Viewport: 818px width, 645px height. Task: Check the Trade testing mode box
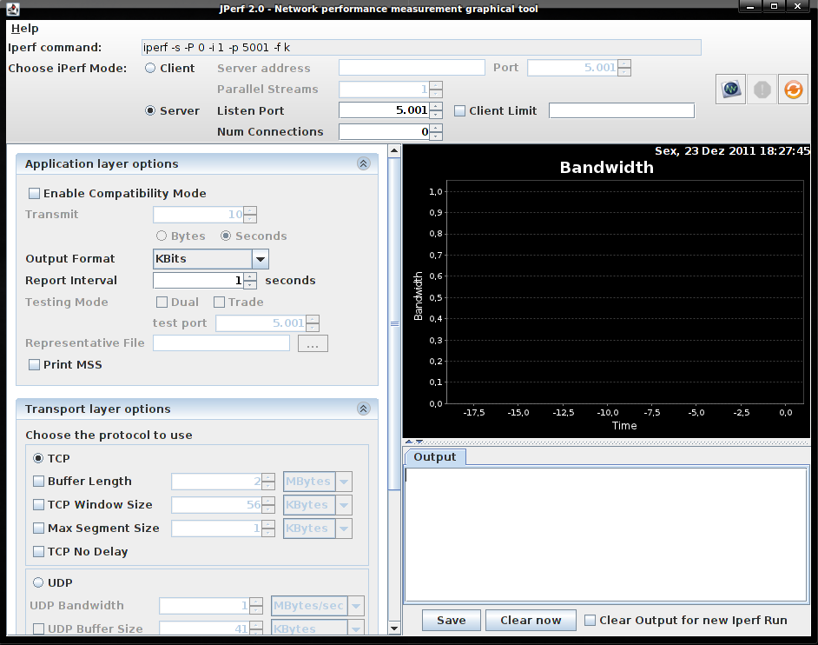pos(219,302)
